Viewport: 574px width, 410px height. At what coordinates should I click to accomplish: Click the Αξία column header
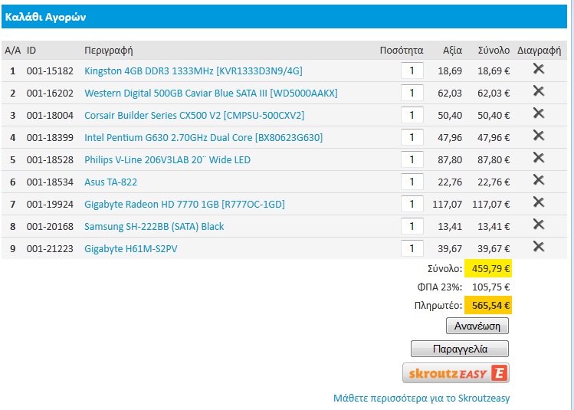(452, 51)
